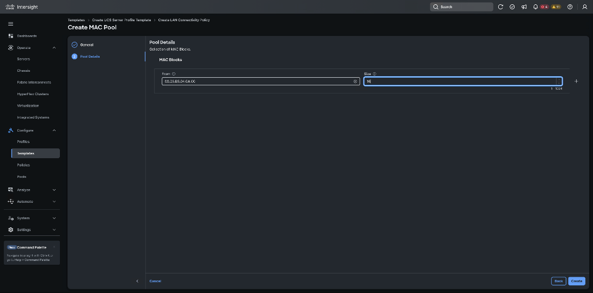This screenshot has height=293, width=593.
Task: Click the Create button
Action: pyautogui.click(x=576, y=281)
